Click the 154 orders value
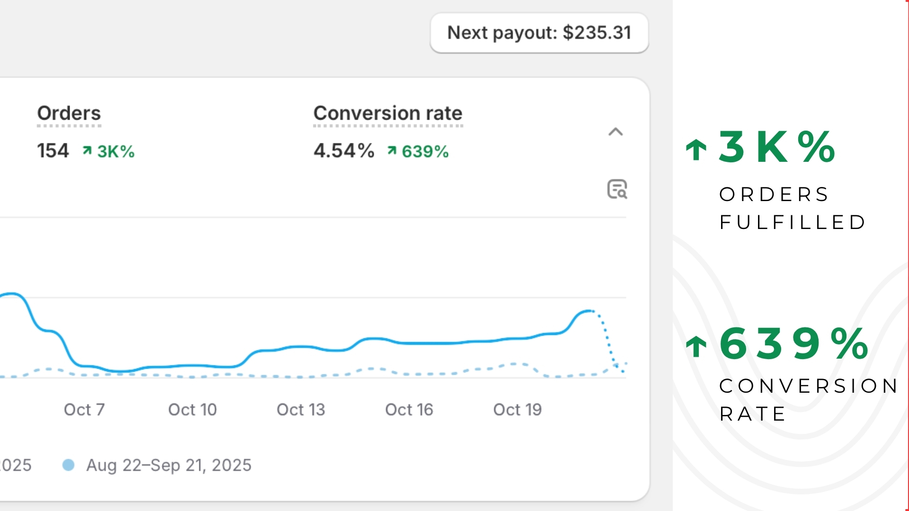 (53, 151)
